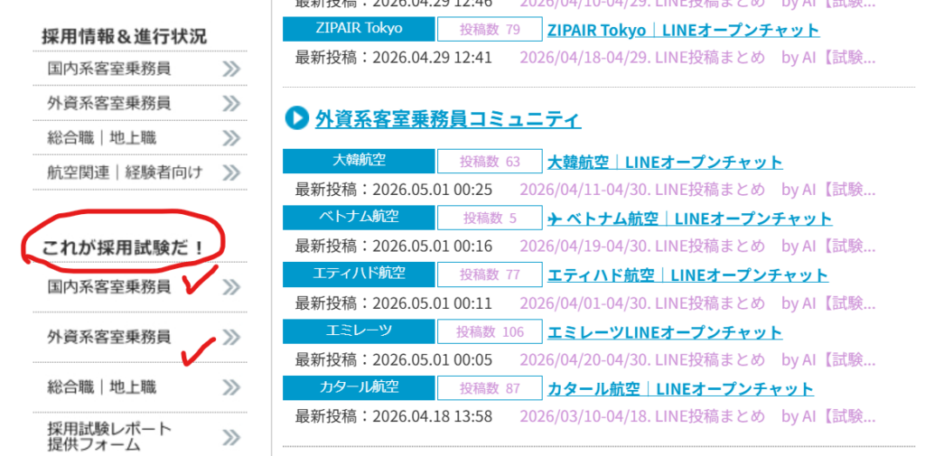Click the 大韓航空 blue label
The height and width of the screenshot is (456, 925).
point(359,161)
